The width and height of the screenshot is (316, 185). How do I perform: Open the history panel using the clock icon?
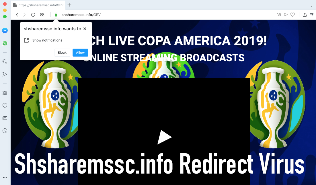coord(5,131)
